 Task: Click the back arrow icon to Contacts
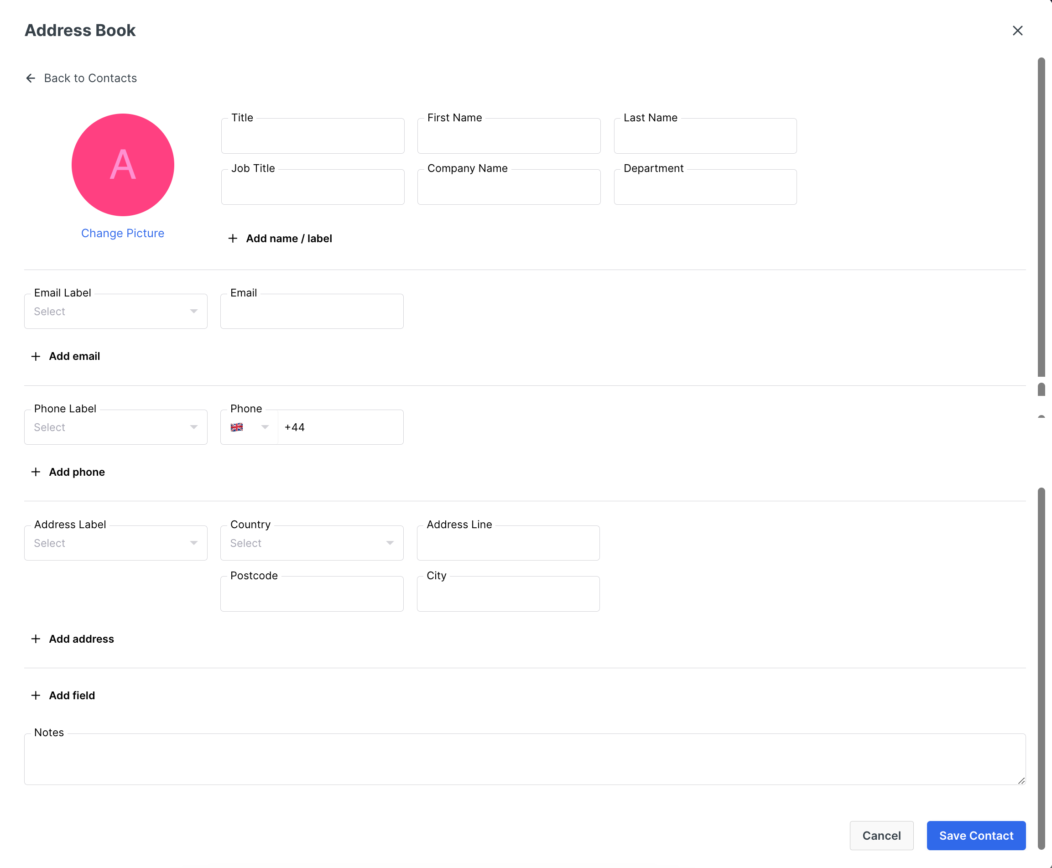[x=31, y=78]
